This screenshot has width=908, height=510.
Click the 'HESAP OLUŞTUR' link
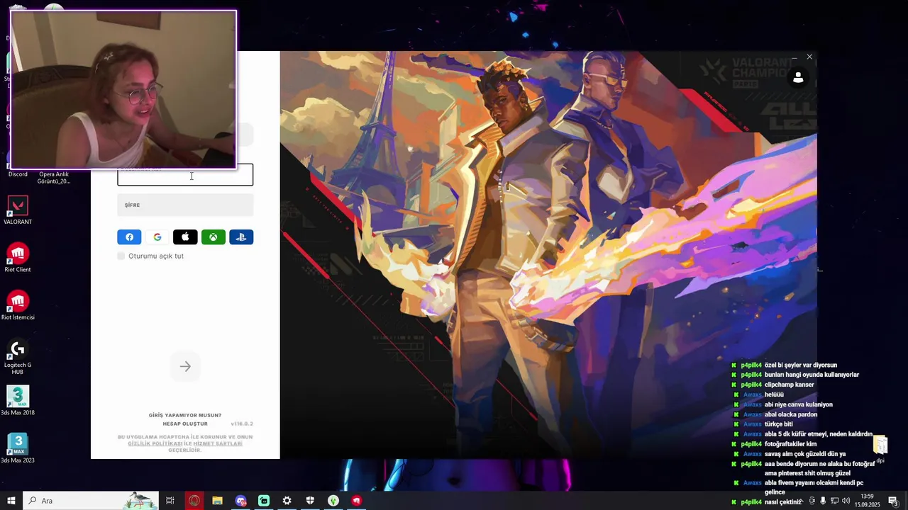click(x=185, y=424)
